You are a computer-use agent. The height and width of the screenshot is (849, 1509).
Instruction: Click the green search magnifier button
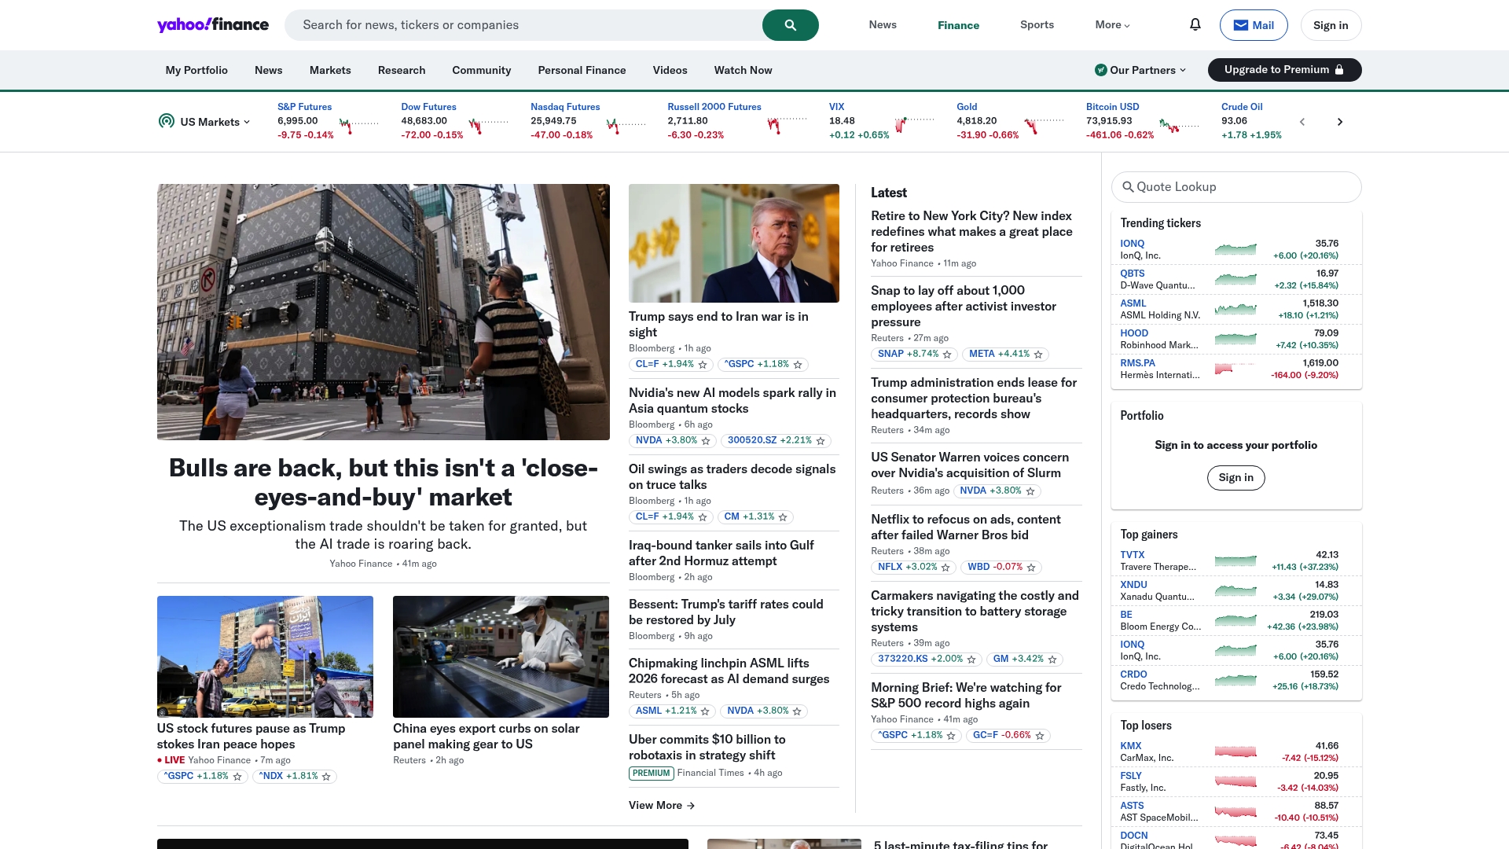click(790, 25)
